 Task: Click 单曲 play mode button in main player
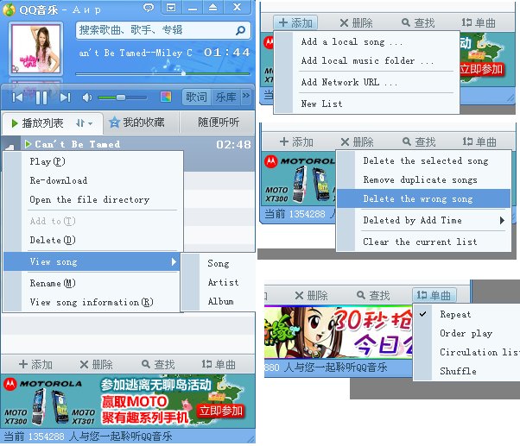pos(219,365)
